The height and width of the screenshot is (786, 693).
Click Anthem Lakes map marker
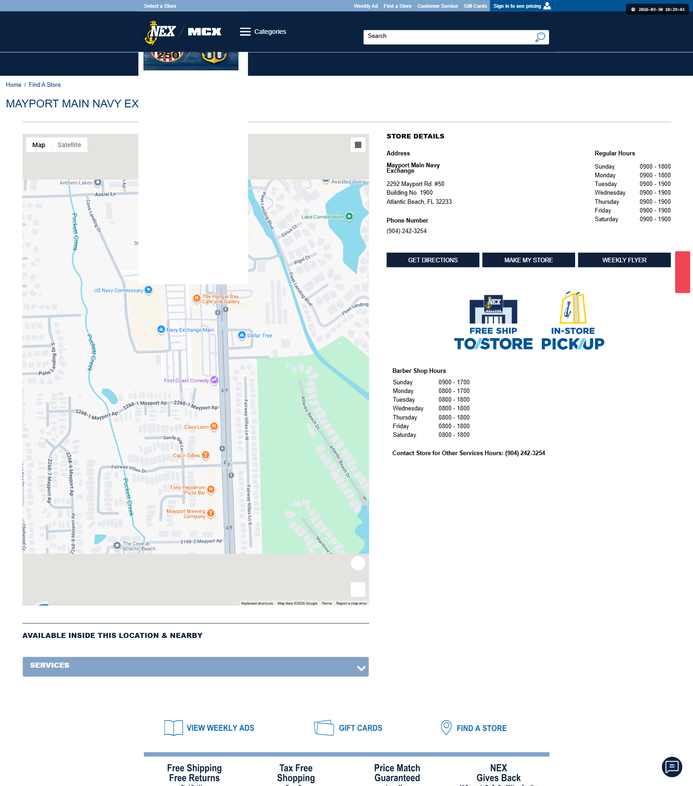[x=98, y=183]
